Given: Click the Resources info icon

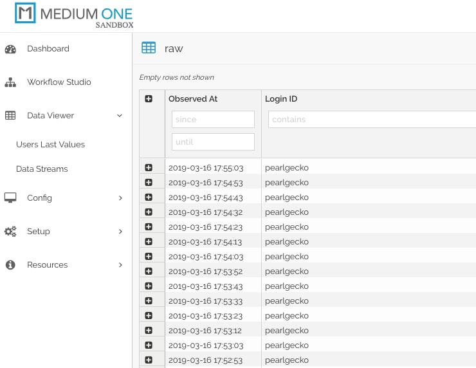Looking at the screenshot, I should pos(10,265).
